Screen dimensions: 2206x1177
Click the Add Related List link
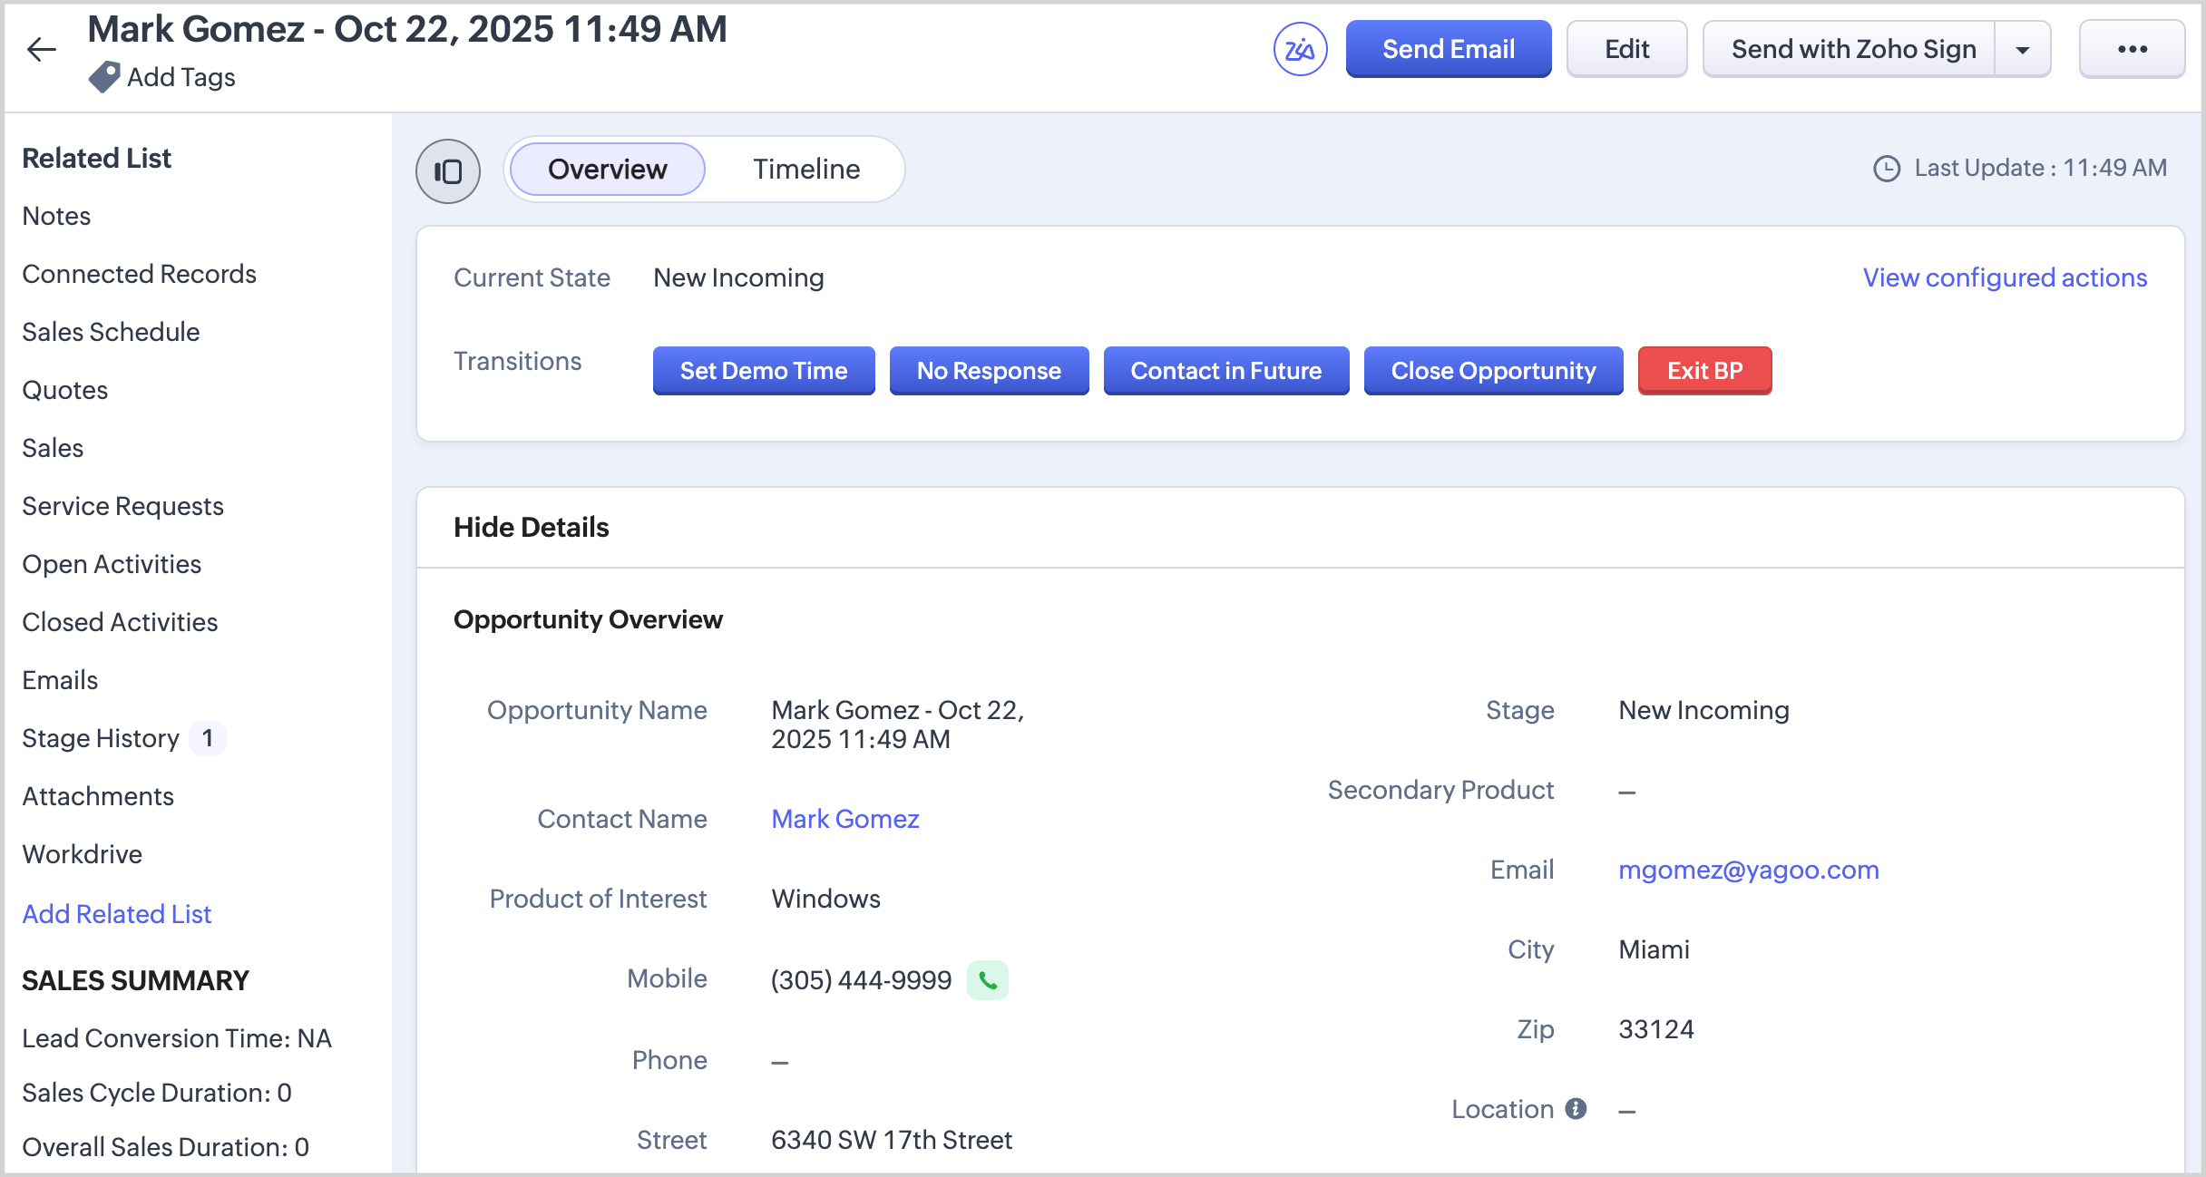(116, 914)
